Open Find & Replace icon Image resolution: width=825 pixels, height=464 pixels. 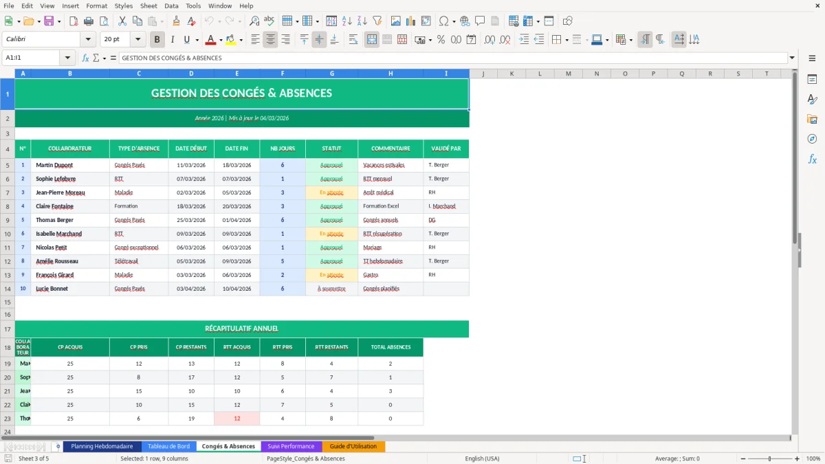[254, 21]
